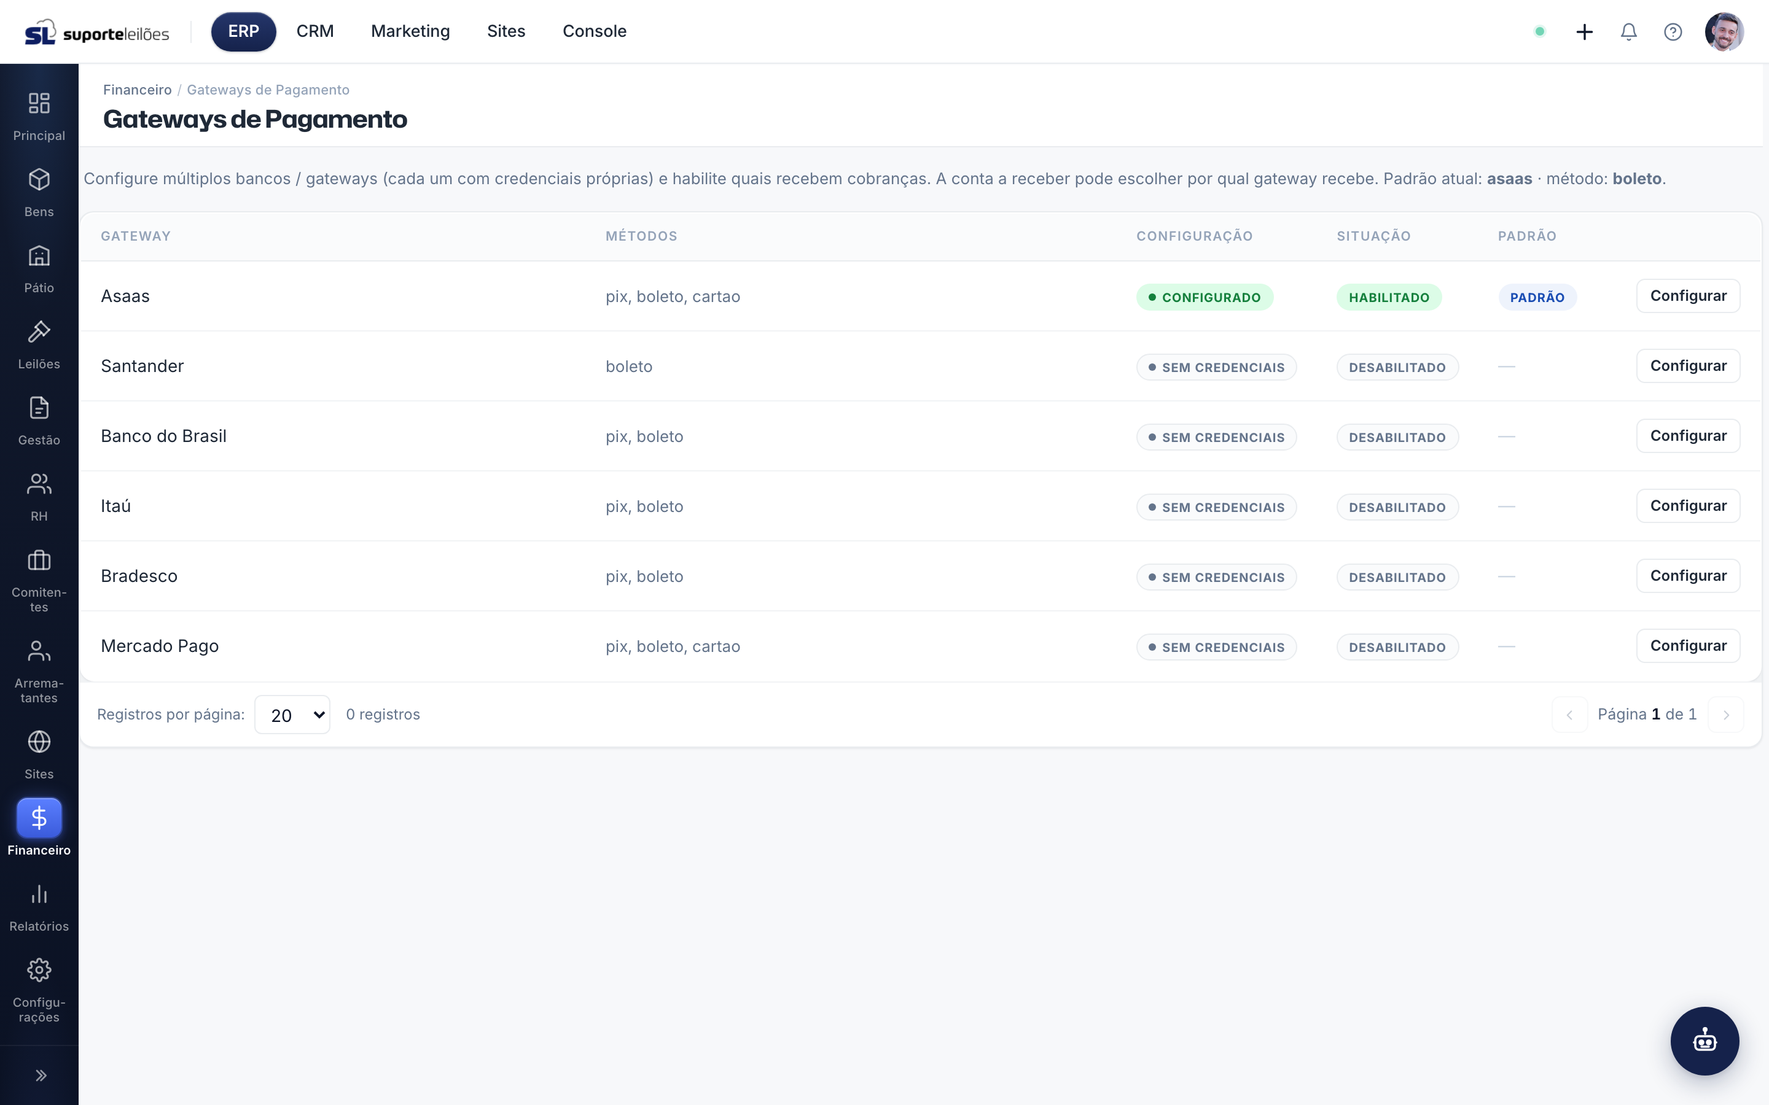Viewport: 1769px width, 1105px height.
Task: Select the Bradesco gateway name
Action: coord(139,576)
